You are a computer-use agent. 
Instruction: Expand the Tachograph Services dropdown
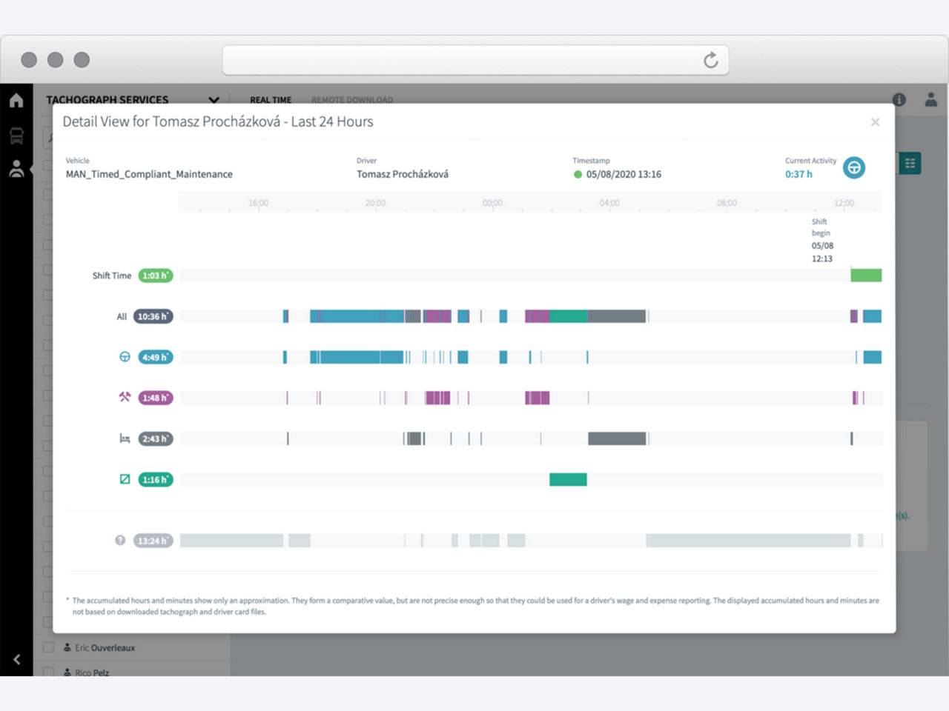coord(214,100)
